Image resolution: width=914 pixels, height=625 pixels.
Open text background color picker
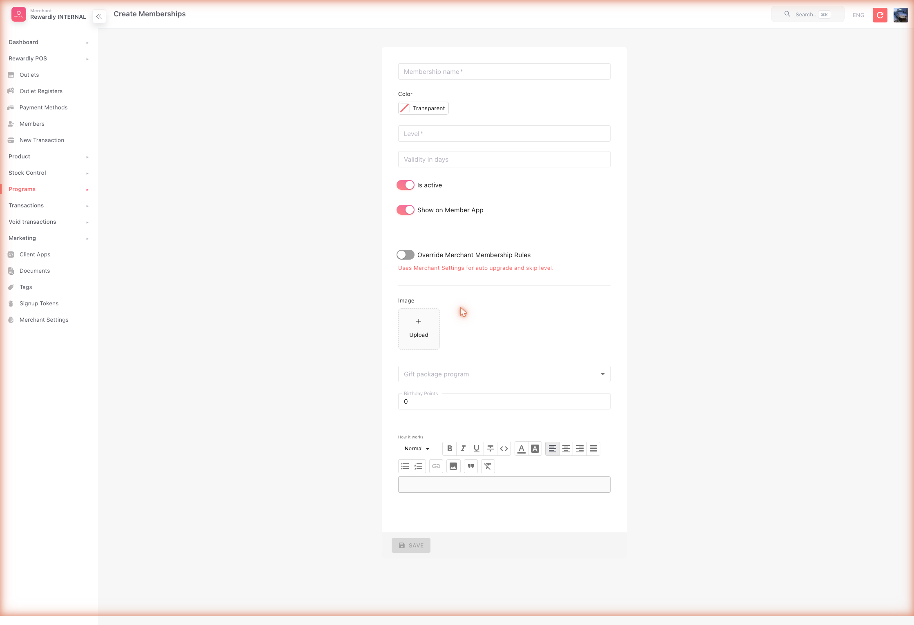pyautogui.click(x=535, y=449)
